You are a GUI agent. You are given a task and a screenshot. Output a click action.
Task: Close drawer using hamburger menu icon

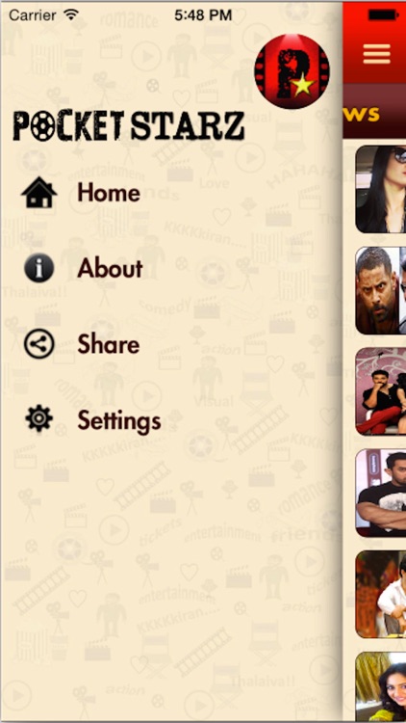(376, 54)
